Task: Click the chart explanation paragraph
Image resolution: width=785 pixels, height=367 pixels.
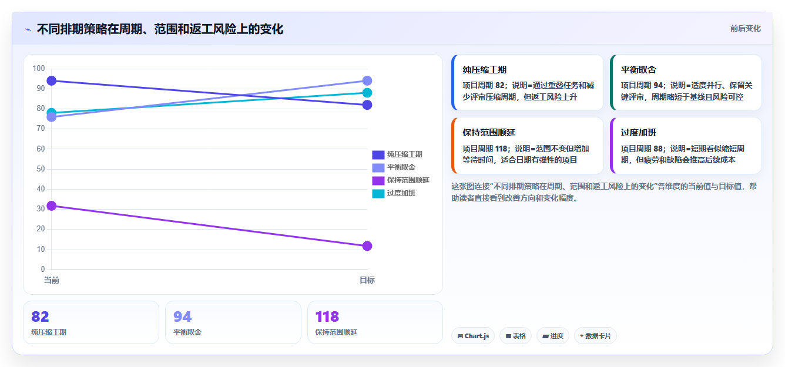Action: (x=604, y=192)
